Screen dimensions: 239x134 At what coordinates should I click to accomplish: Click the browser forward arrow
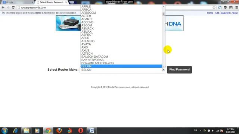(x=8, y=7)
